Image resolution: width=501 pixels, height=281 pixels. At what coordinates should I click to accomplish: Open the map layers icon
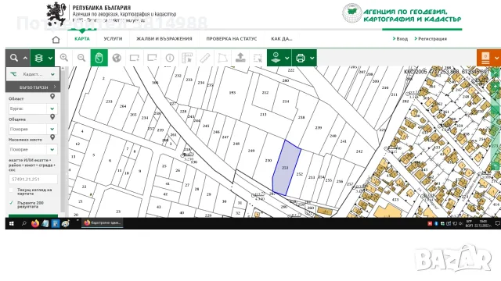(38, 58)
